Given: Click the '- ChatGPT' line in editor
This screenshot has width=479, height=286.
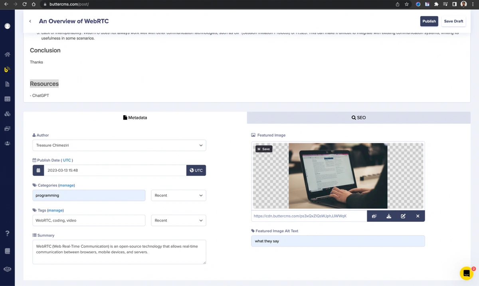Looking at the screenshot, I should coord(40,96).
